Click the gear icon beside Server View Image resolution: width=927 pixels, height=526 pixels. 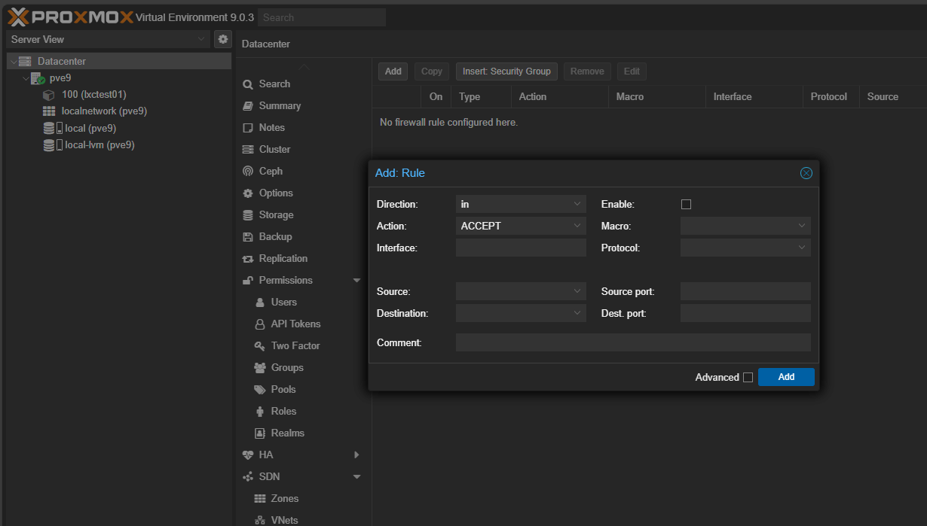click(x=222, y=39)
